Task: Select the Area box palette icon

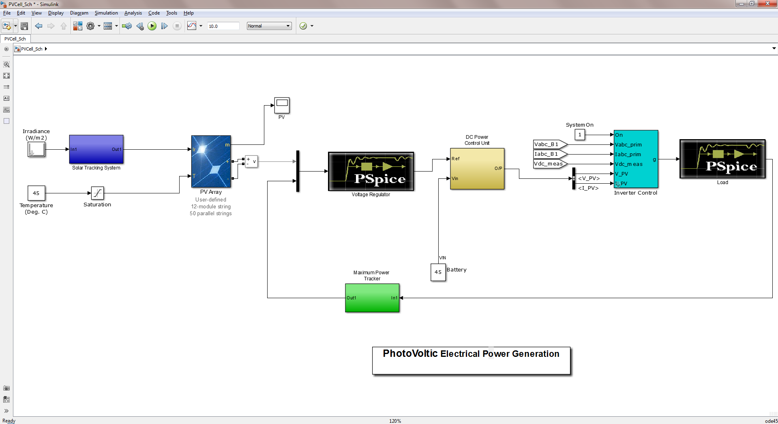Action: click(6, 121)
